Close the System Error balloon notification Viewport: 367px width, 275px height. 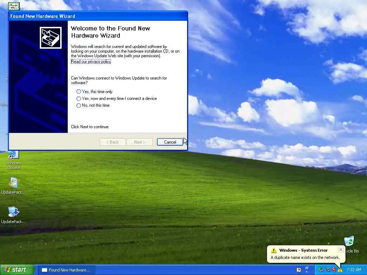point(341,250)
